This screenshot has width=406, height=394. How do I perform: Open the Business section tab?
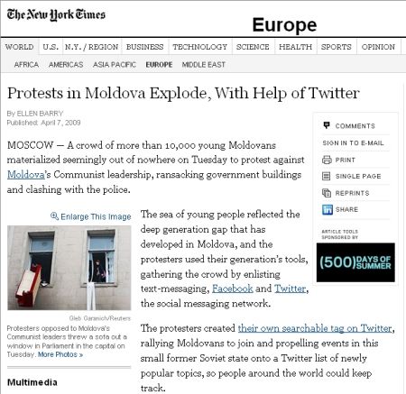click(x=144, y=47)
